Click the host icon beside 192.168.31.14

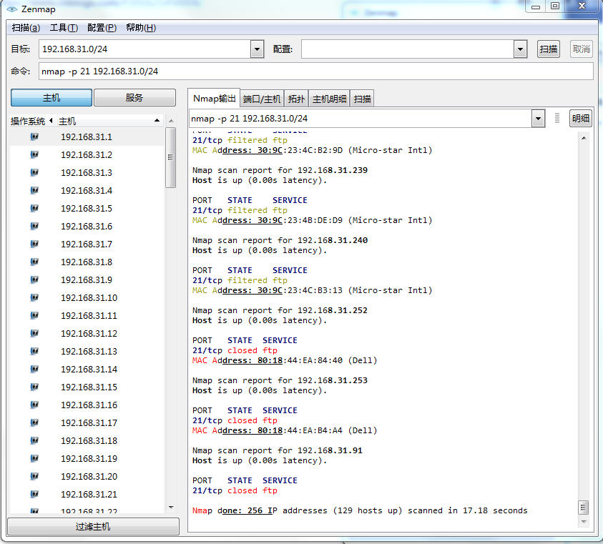pos(34,369)
